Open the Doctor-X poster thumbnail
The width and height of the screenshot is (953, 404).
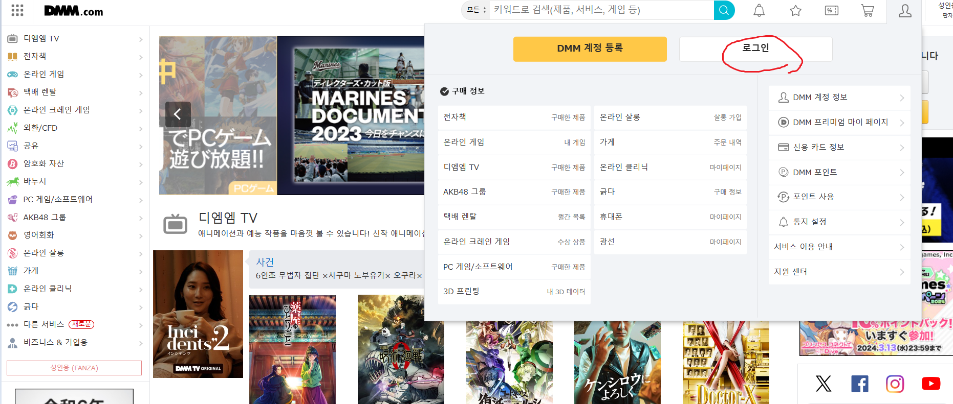[726, 363]
